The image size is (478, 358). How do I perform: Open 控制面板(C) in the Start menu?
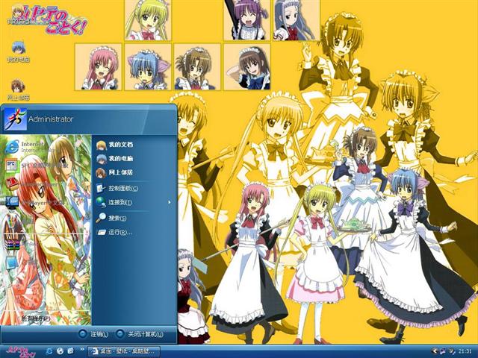(x=117, y=189)
